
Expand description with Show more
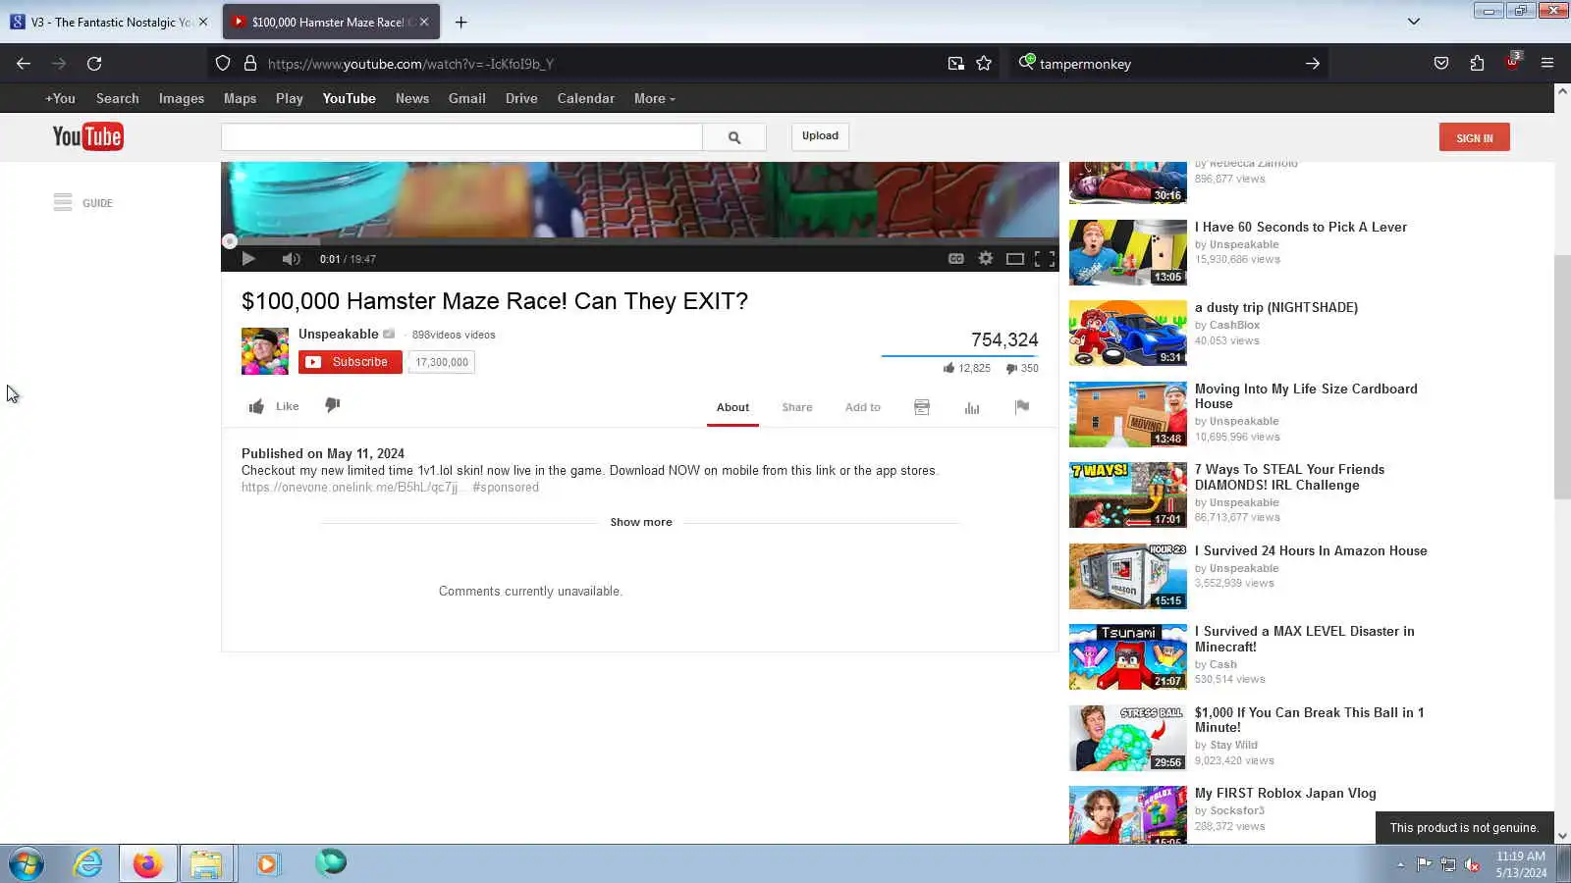[641, 522]
